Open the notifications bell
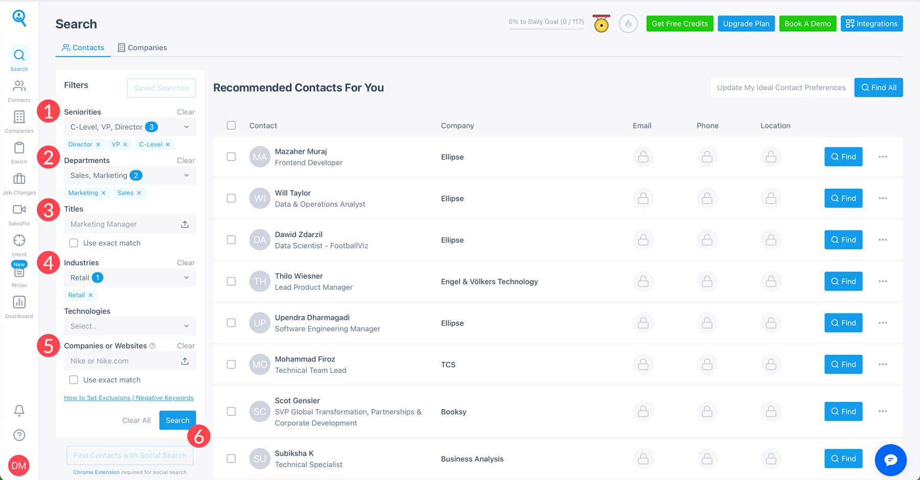This screenshot has height=480, width=920. tap(19, 410)
